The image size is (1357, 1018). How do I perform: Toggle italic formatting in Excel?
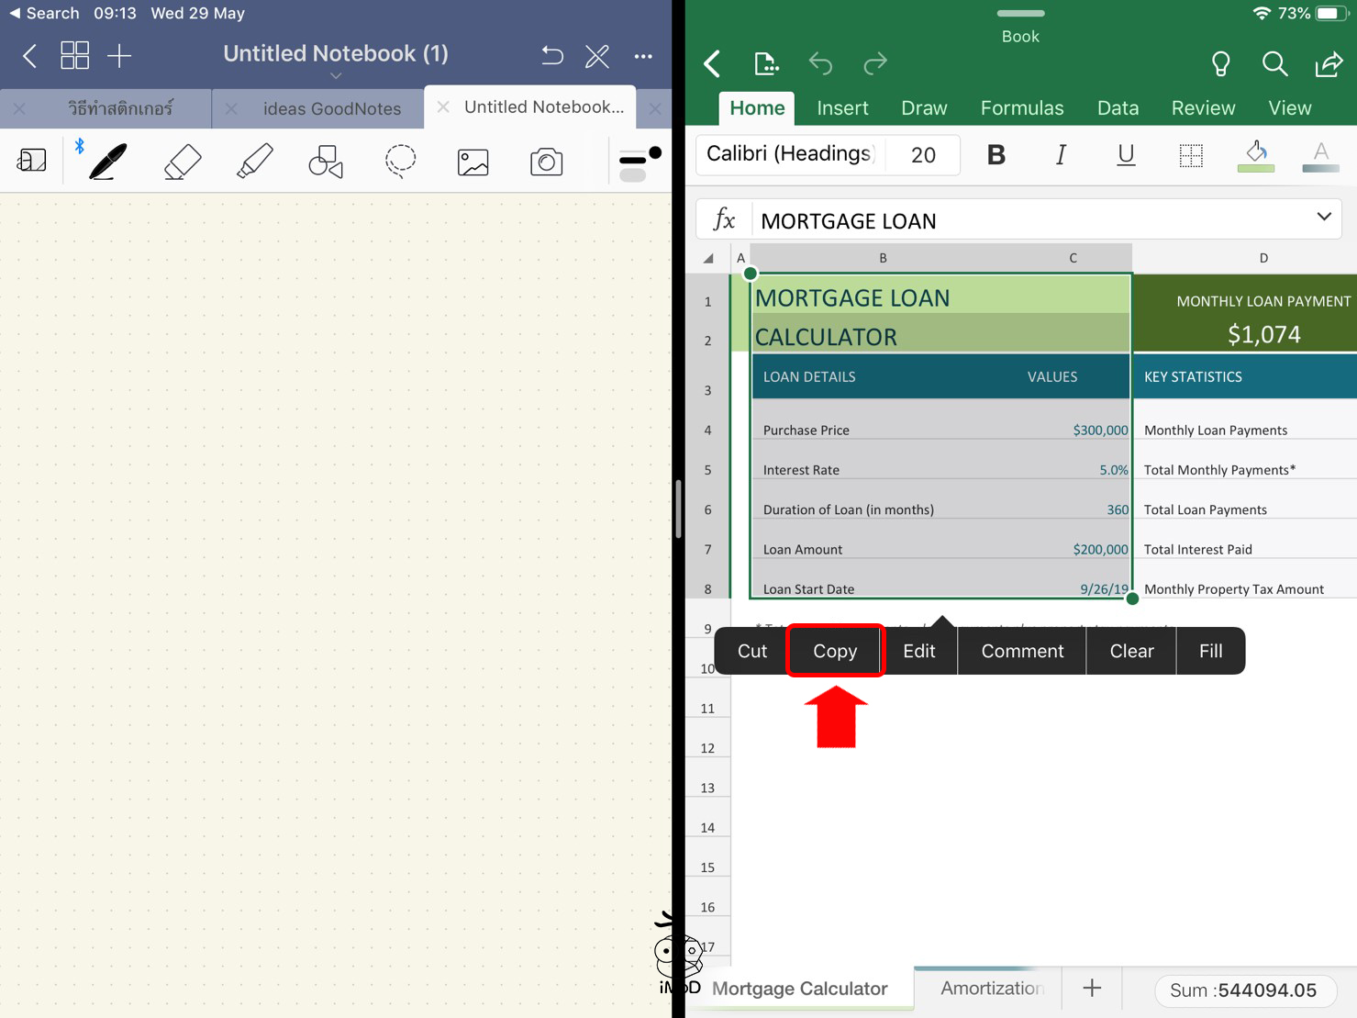point(1061,155)
